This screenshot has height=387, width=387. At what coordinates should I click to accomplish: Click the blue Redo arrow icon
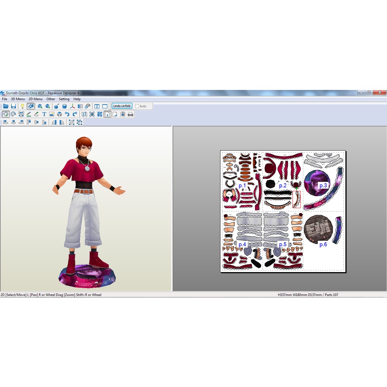75,114
